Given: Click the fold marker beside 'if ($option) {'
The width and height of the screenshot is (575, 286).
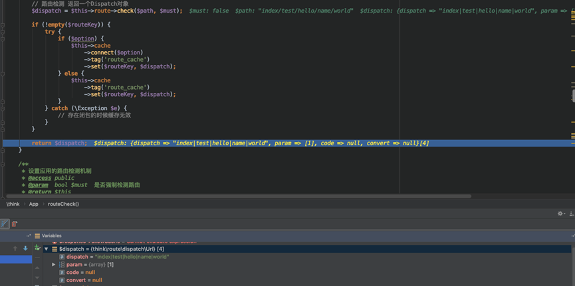Looking at the screenshot, I should [3, 38].
